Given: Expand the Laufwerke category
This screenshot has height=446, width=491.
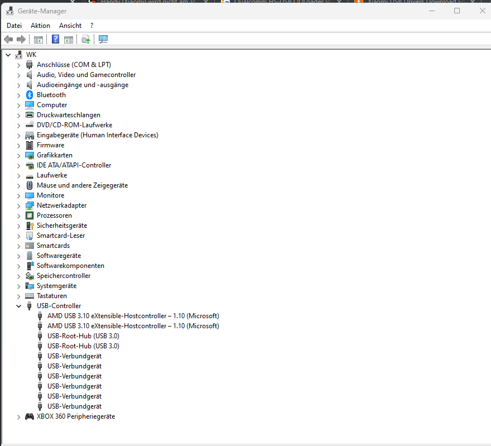Looking at the screenshot, I should tap(18, 175).
